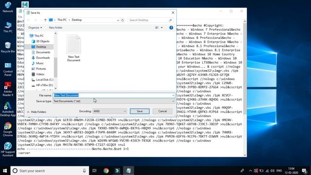
Task: Show hidden system tray icons
Action: coord(250,171)
